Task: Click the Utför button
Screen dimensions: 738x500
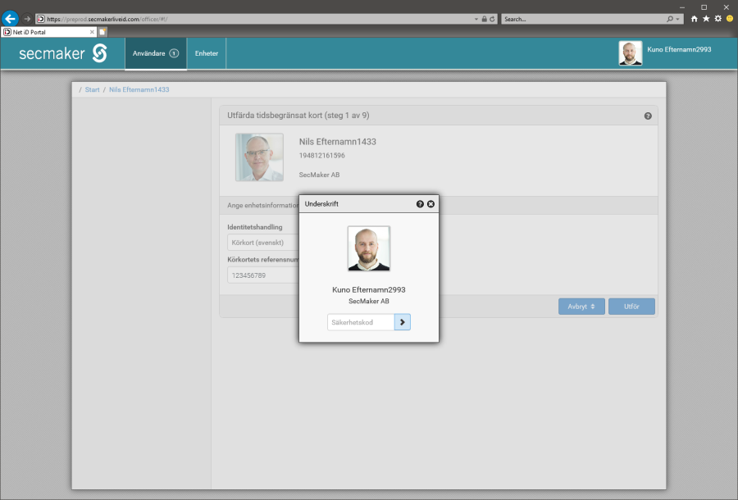Action: pyautogui.click(x=631, y=307)
